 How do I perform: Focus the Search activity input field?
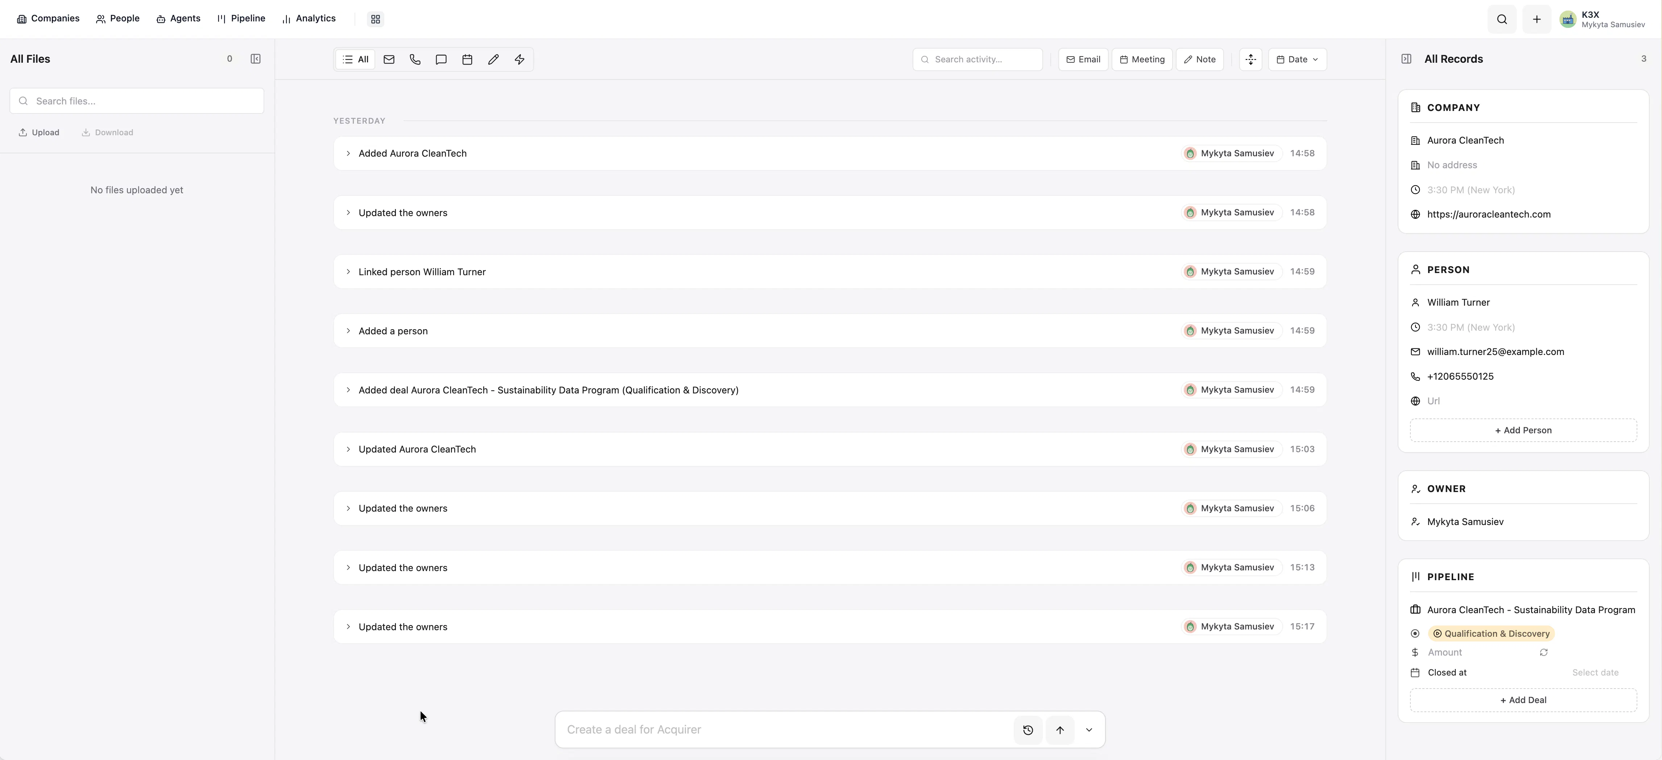click(x=977, y=59)
